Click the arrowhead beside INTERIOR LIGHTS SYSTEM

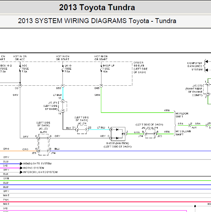(21, 172)
